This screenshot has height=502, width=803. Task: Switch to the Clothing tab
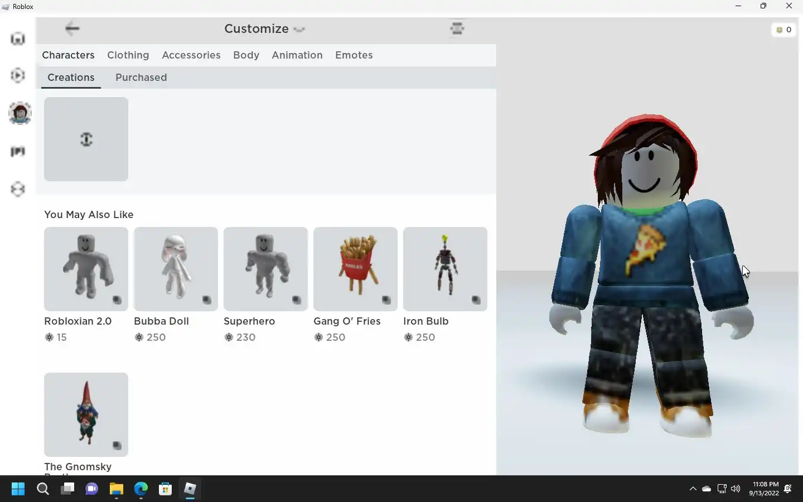(128, 55)
